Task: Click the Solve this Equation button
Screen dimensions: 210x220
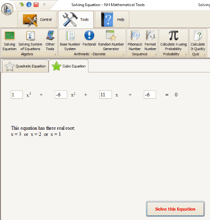Action: (175, 209)
